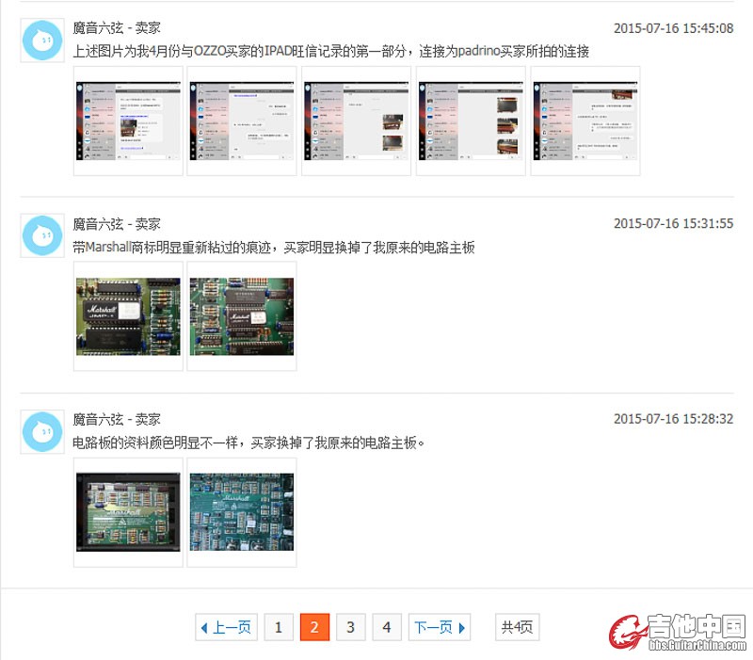Viewport: 753px width, 660px height.
Task: Go to previous page with 上一页
Action: pos(226,627)
